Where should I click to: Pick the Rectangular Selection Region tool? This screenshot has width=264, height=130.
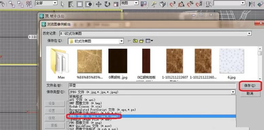pyautogui.click(x=80, y=4)
